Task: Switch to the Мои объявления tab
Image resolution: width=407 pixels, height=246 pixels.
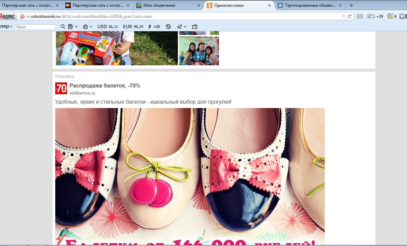Action: click(x=159, y=5)
